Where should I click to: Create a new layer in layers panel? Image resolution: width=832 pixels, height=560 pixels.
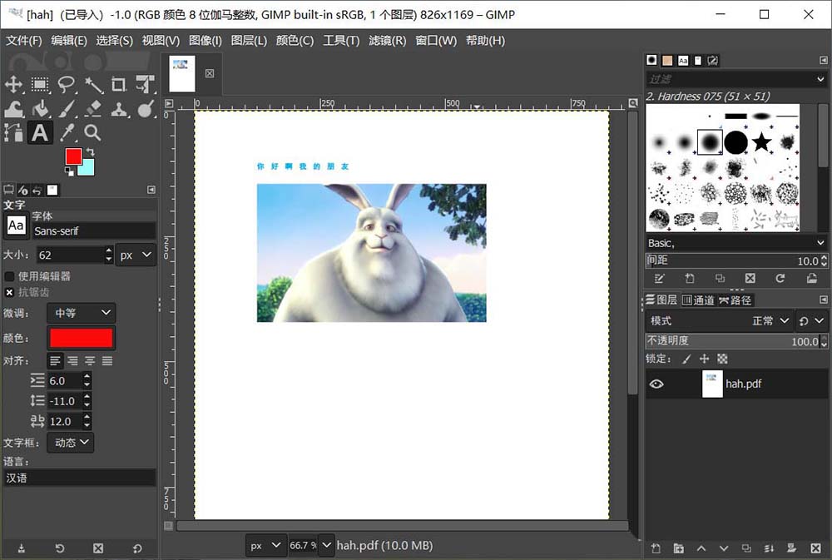[x=656, y=548]
